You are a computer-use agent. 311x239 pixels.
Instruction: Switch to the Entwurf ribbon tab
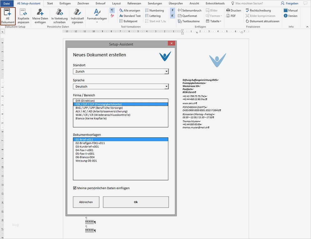(100, 3)
